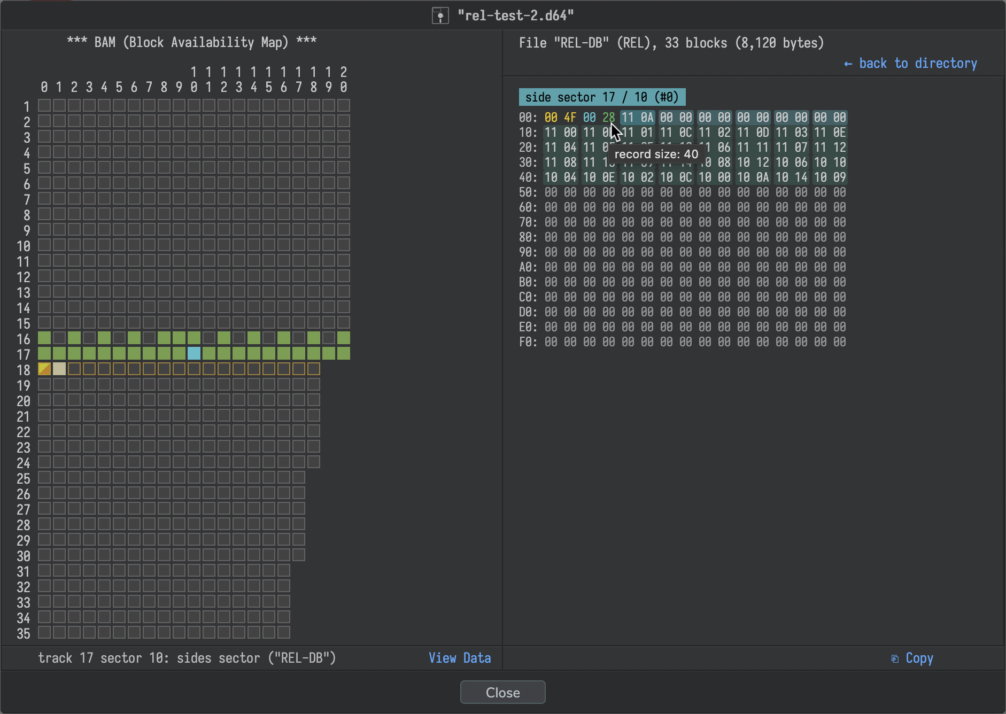Click track number label 17 in BAM
Image resolution: width=1006 pixels, height=714 pixels.
pos(24,355)
